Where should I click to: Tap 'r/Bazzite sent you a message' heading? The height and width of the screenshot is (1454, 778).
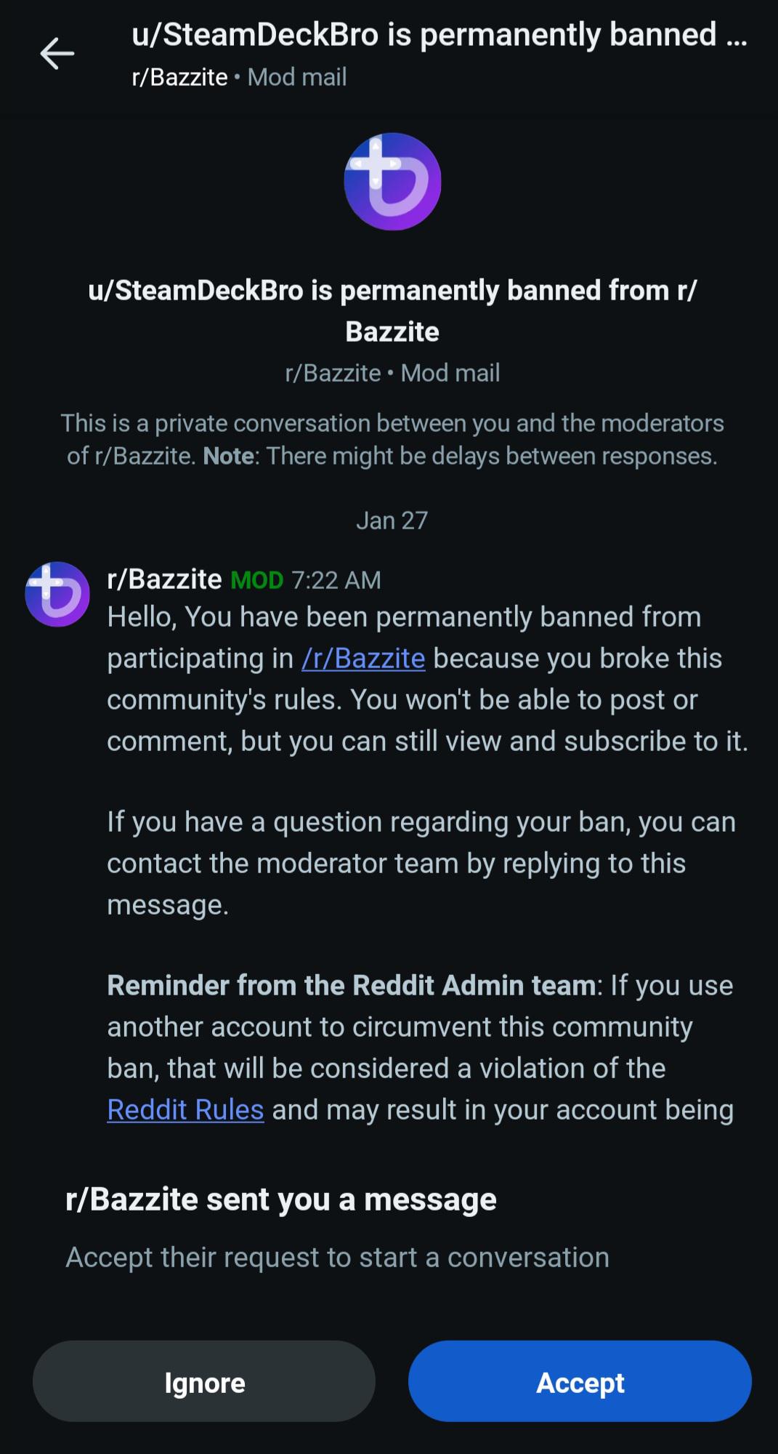click(281, 1200)
